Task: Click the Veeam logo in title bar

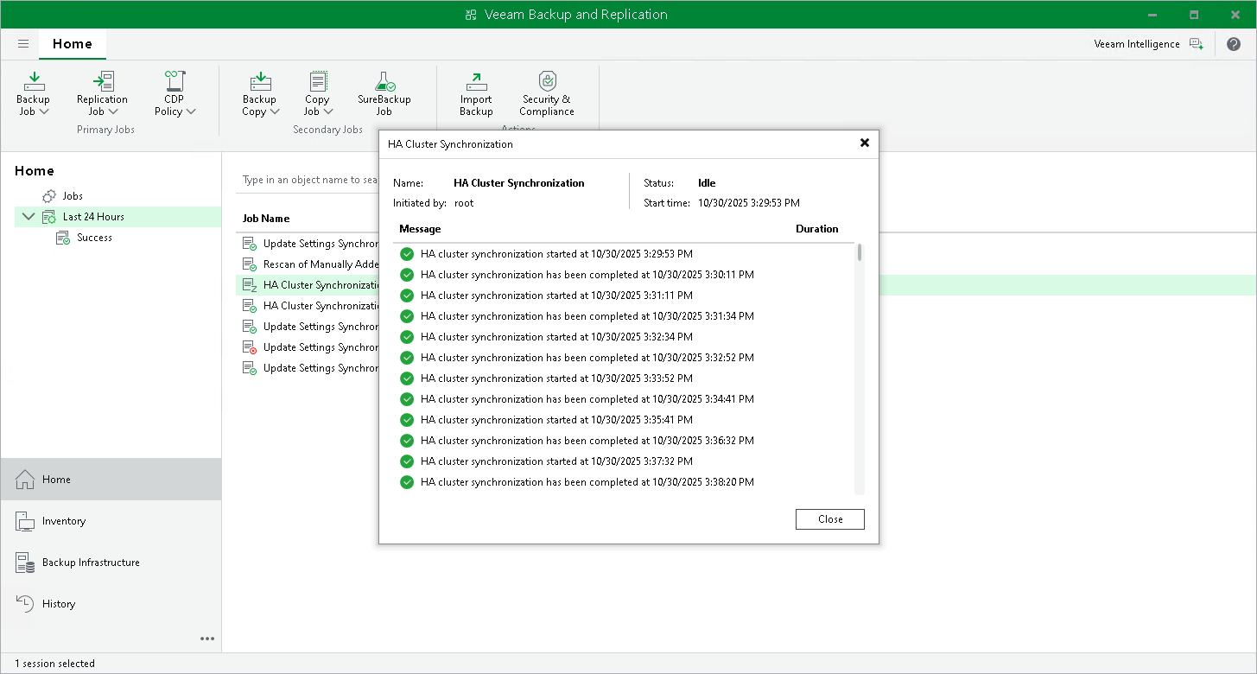Action: click(471, 15)
